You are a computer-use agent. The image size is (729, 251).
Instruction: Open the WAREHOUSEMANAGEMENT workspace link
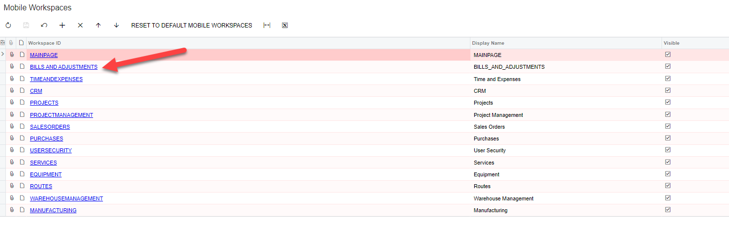[66, 198]
